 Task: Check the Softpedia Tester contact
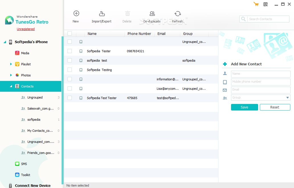click(x=70, y=51)
